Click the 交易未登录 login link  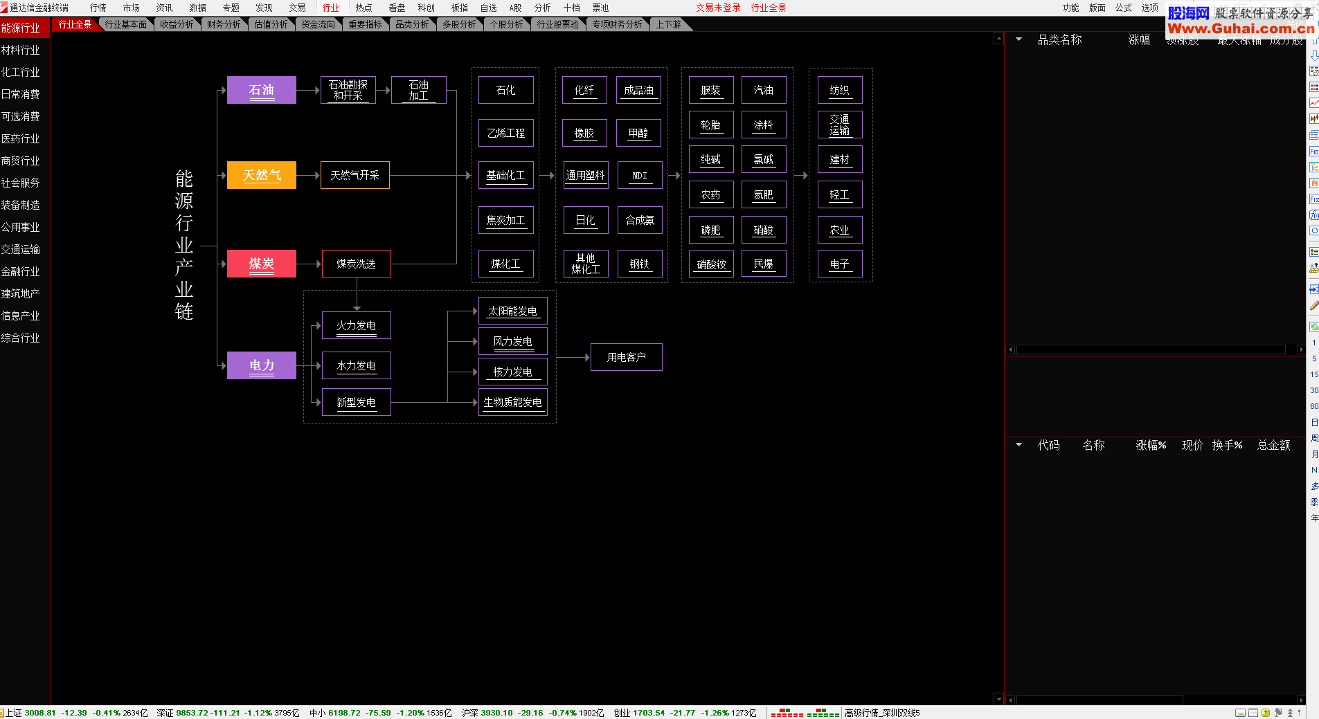point(718,8)
